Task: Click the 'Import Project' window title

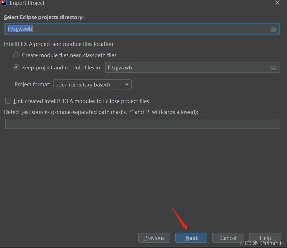Action: coord(27,3)
